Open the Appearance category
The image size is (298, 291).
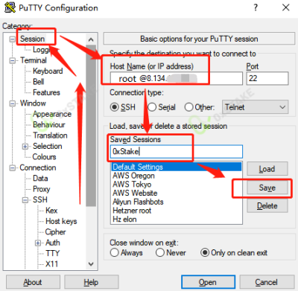click(52, 114)
